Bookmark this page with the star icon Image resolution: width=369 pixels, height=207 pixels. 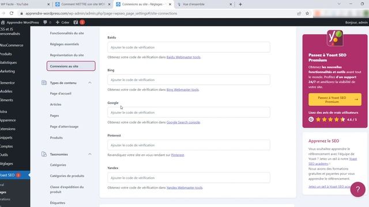pyautogui.click(x=307, y=13)
